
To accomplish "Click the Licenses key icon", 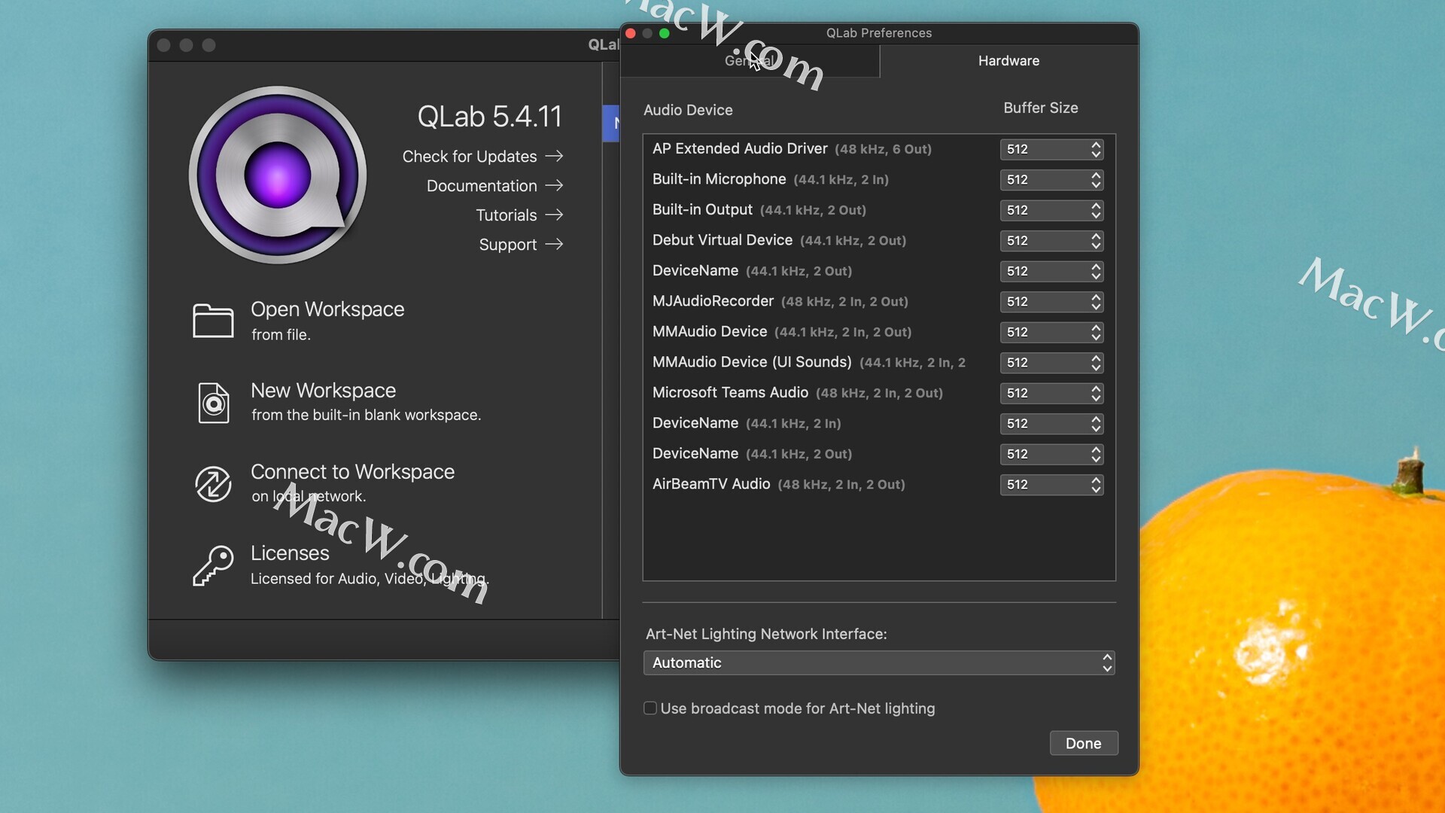I will 213,565.
